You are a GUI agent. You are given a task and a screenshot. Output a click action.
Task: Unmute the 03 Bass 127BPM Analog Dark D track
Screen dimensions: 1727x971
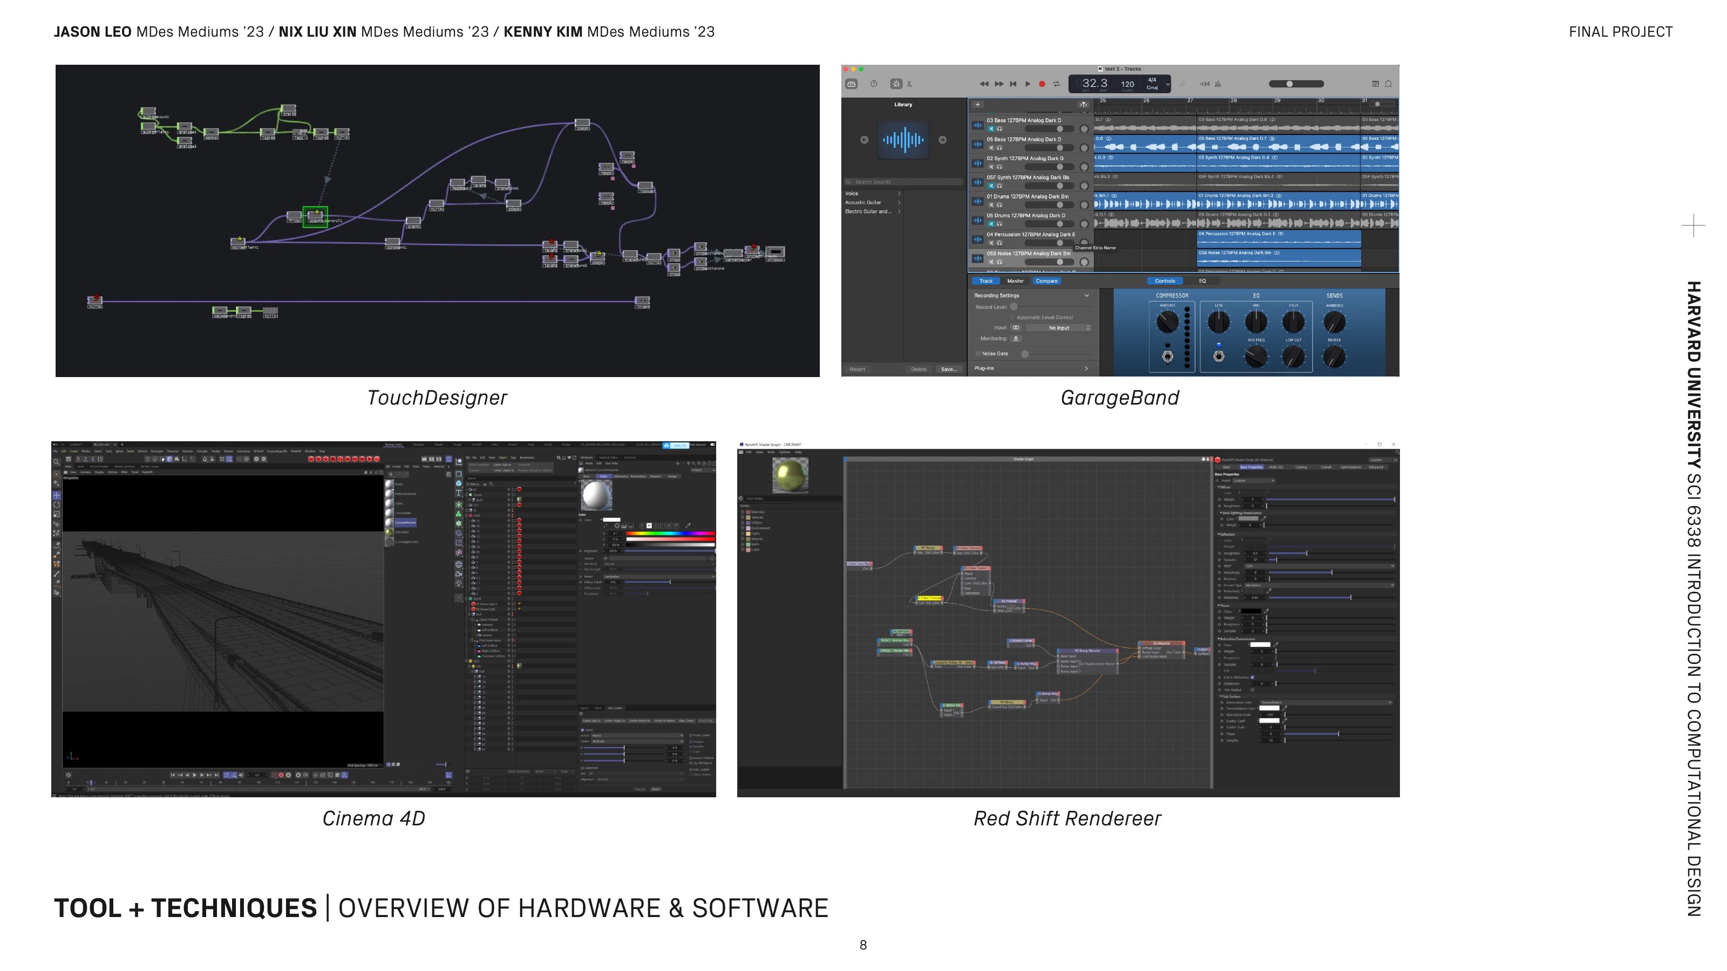991,129
